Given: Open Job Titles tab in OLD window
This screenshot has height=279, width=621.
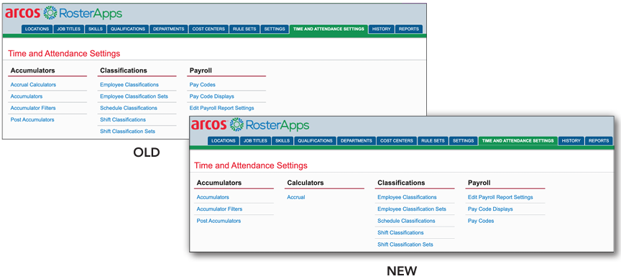Looking at the screenshot, I should point(68,29).
